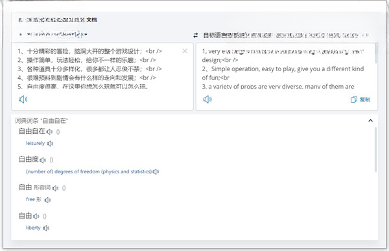Screen dimensions: 389x251
Task: Play pronunciation of liberty
Action: pos(46,228)
